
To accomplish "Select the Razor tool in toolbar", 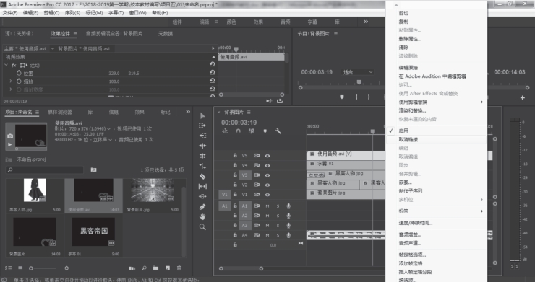I will (x=202, y=177).
